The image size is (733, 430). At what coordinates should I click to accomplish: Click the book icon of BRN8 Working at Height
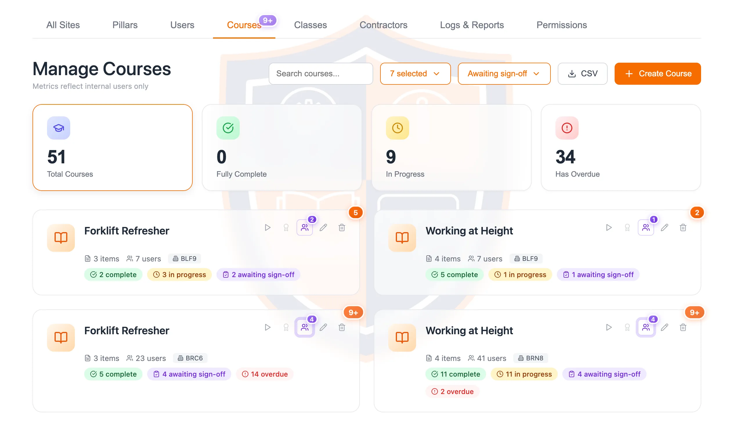(402, 337)
